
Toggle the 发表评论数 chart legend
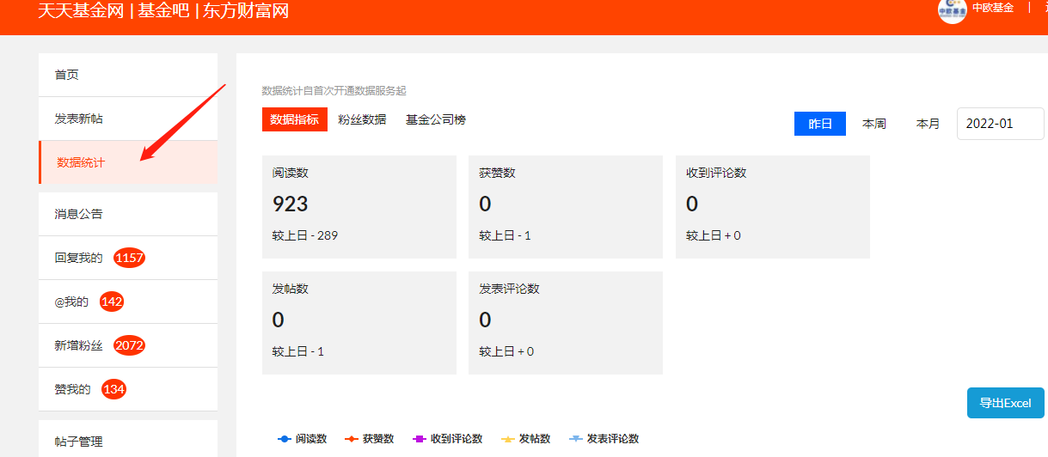604,438
